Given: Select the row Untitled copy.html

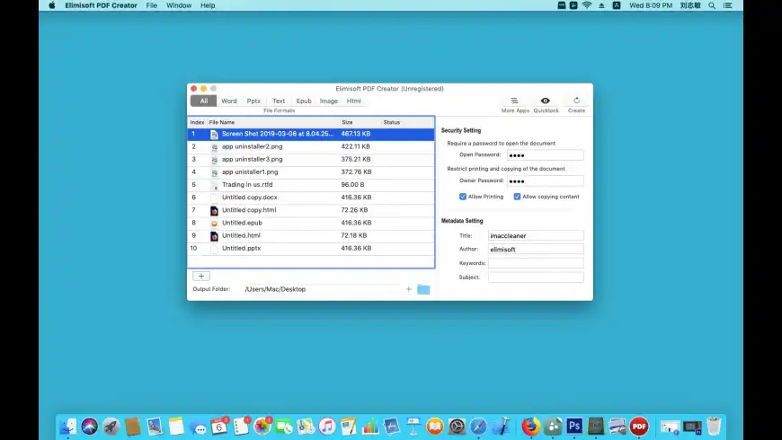Looking at the screenshot, I should coord(311,210).
